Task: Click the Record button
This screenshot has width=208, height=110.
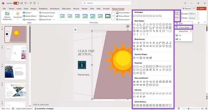Action: point(187,9)
